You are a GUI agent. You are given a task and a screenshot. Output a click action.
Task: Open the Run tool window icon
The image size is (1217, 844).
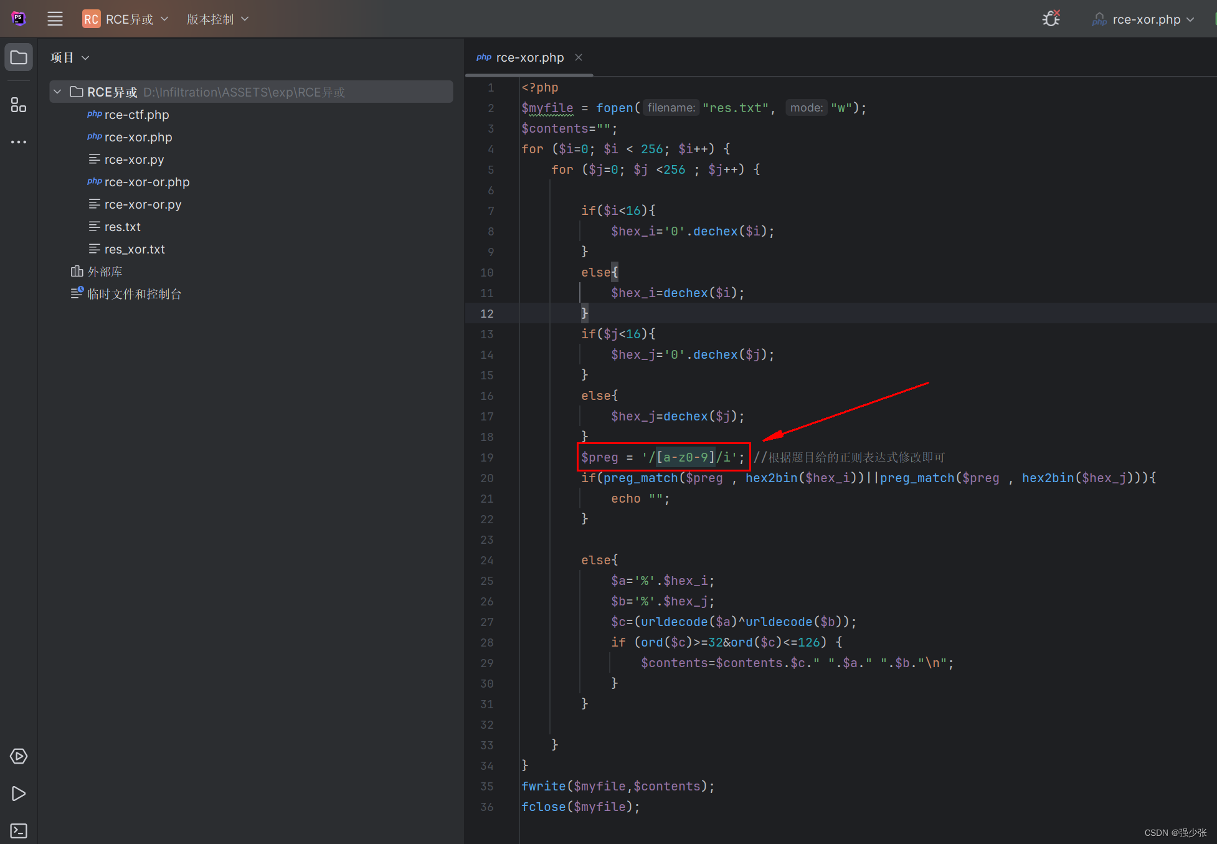point(19,794)
